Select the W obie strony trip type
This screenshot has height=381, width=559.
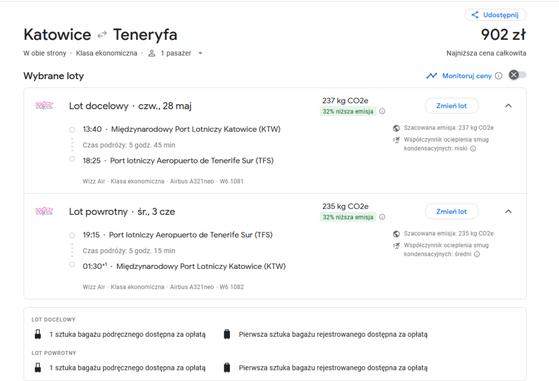[45, 54]
